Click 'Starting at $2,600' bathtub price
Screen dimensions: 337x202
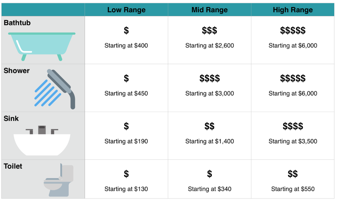[x=210, y=45]
